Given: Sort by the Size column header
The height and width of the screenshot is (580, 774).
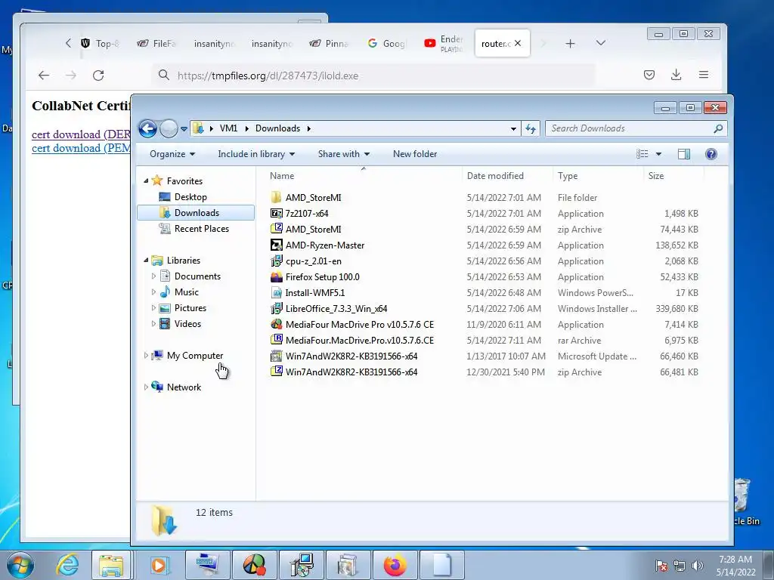Looking at the screenshot, I should pyautogui.click(x=656, y=175).
